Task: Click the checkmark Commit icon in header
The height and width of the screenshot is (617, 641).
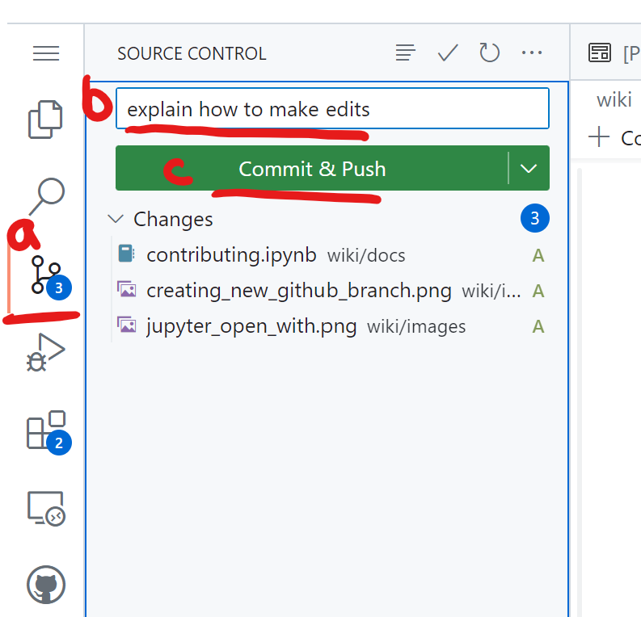Action: [448, 52]
